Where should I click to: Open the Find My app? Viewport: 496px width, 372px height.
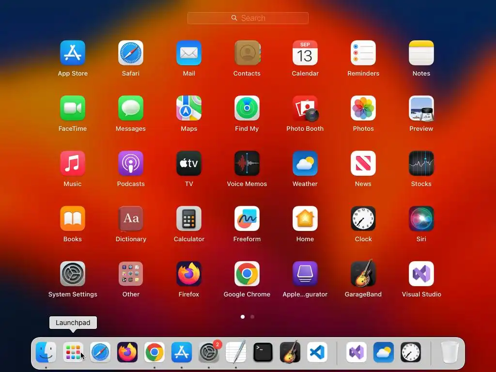pyautogui.click(x=247, y=108)
